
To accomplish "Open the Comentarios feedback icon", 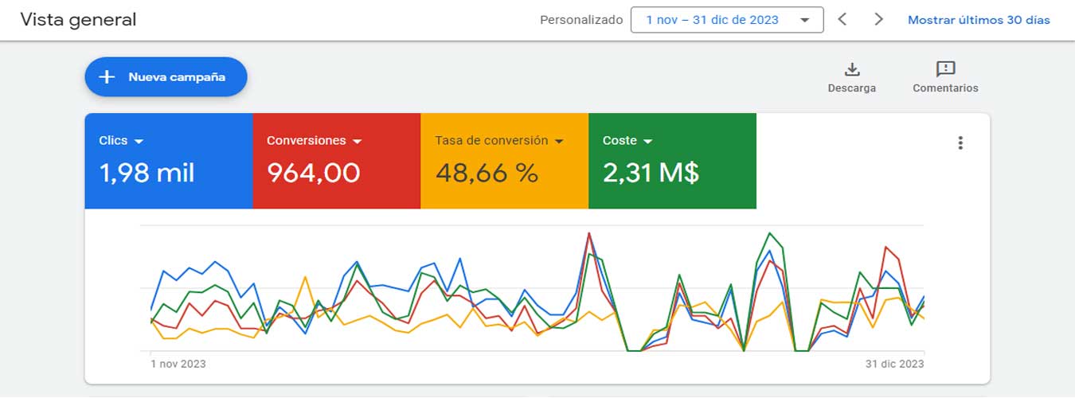I will (945, 68).
